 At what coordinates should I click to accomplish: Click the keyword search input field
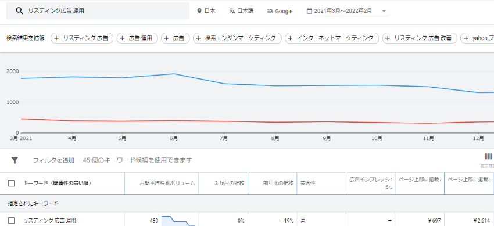point(98,11)
